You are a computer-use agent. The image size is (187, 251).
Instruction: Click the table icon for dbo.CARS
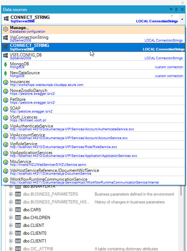(x=18, y=209)
